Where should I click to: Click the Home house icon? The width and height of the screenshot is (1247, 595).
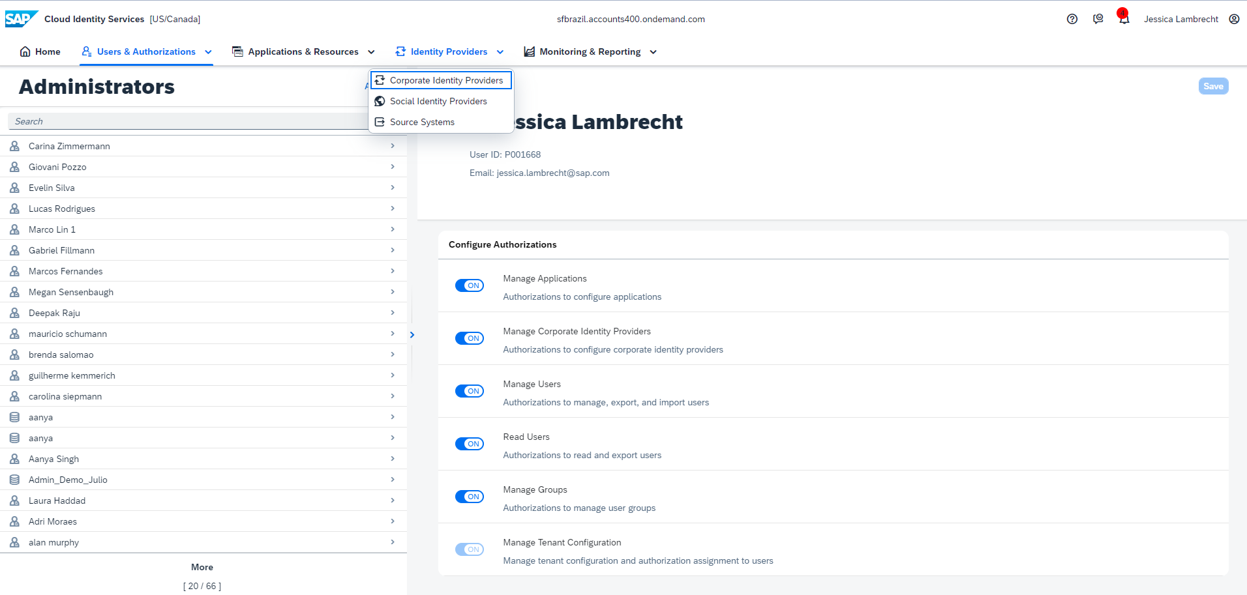point(25,51)
